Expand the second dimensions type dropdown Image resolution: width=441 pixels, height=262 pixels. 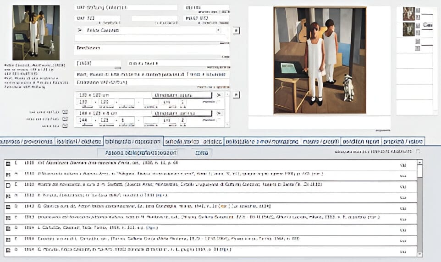(x=182, y=113)
